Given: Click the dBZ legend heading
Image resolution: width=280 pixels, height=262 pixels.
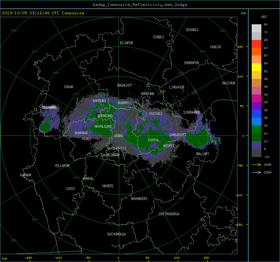Looking at the screenshot, I should pos(264,17).
